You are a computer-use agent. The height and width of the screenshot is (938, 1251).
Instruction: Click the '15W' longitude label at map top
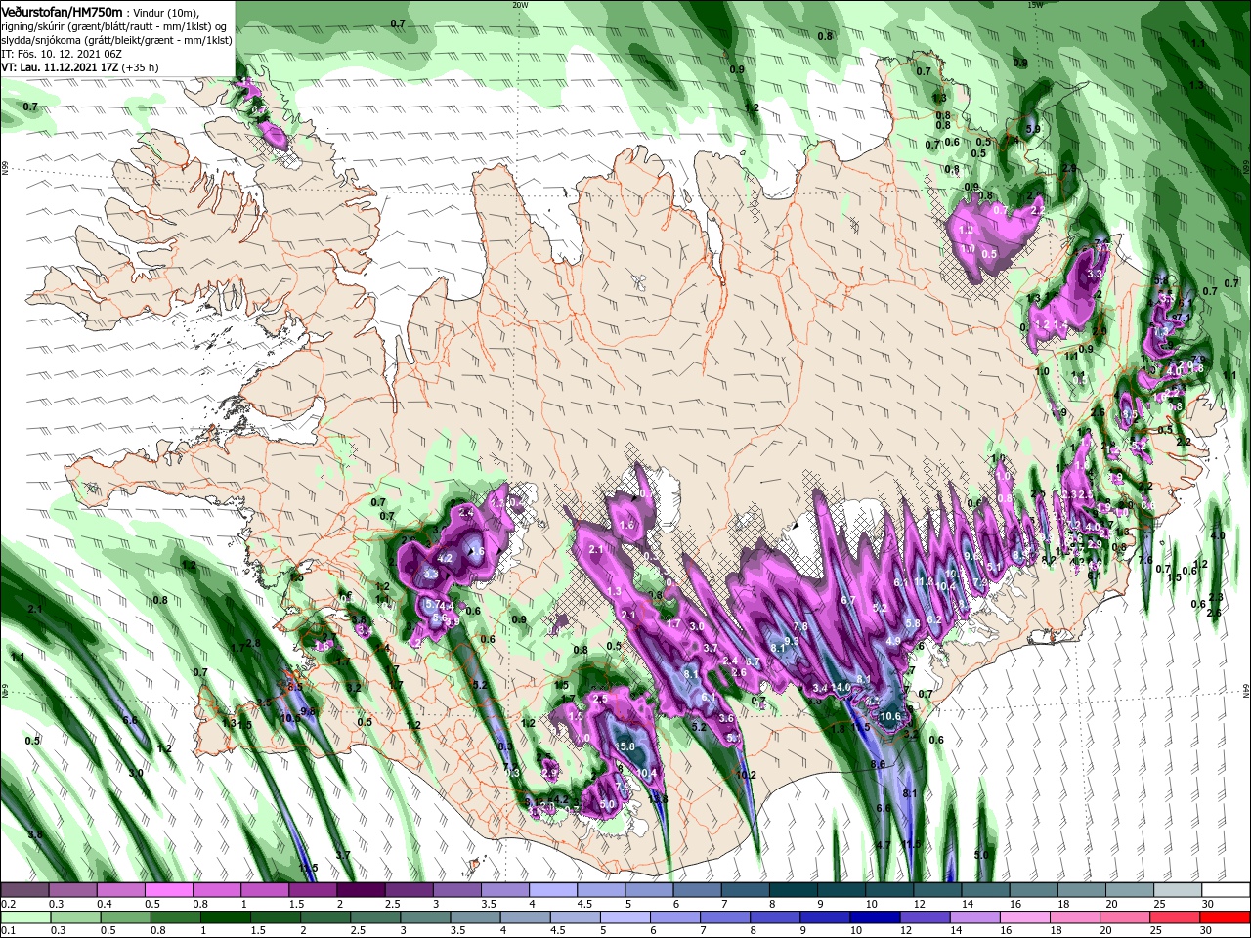1035,4
